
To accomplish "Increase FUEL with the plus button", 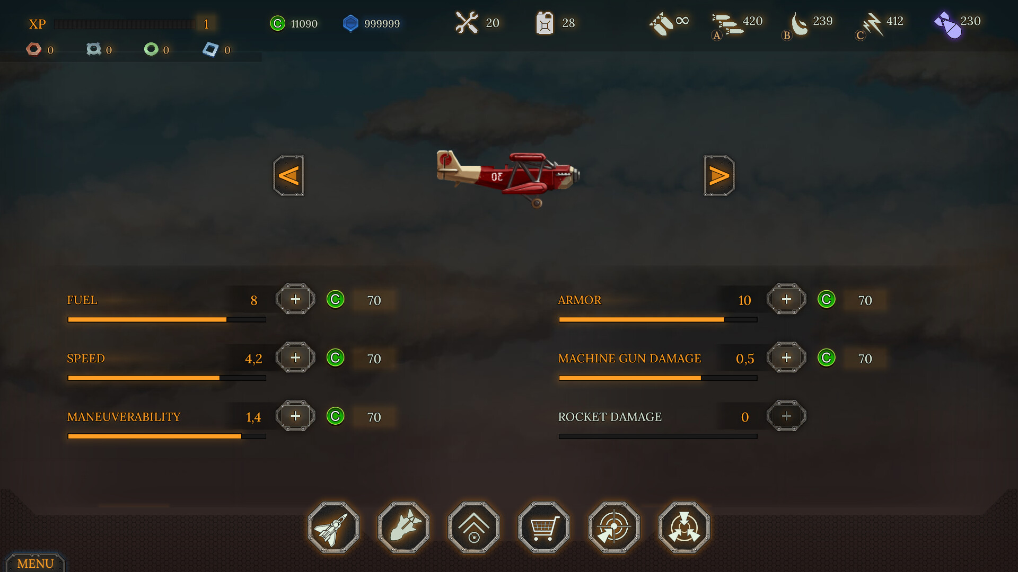I will tap(295, 299).
